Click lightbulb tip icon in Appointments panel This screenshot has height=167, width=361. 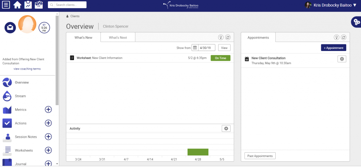(337, 37)
